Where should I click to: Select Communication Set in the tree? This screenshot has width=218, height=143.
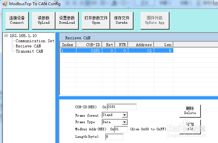pos(35,41)
